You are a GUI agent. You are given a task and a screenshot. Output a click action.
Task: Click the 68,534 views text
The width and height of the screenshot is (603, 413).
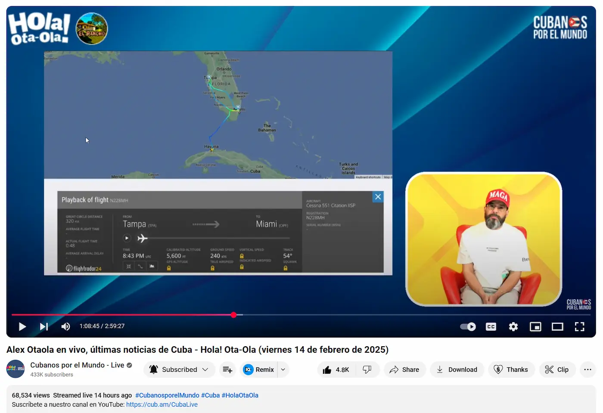coord(31,395)
